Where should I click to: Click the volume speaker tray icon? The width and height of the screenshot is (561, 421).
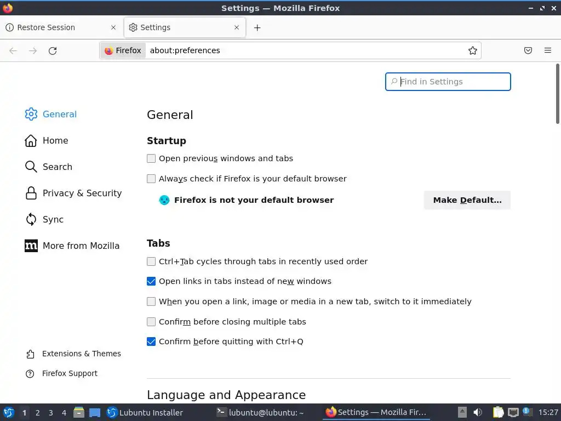pyautogui.click(x=478, y=413)
